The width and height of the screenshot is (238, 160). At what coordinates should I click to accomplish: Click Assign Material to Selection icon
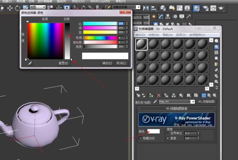coord(151,95)
